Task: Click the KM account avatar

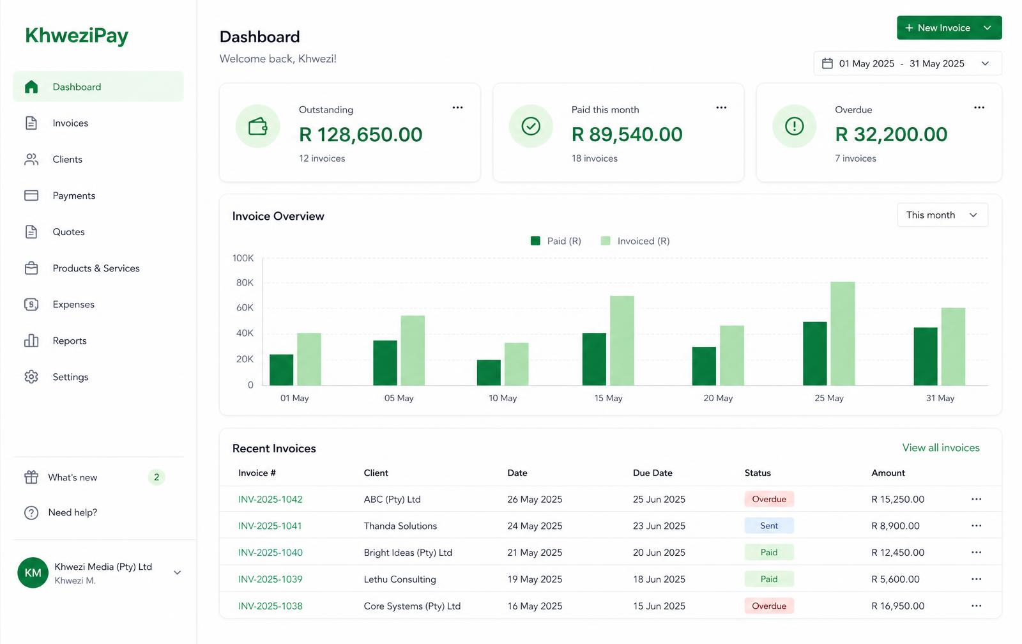Action: click(x=33, y=572)
